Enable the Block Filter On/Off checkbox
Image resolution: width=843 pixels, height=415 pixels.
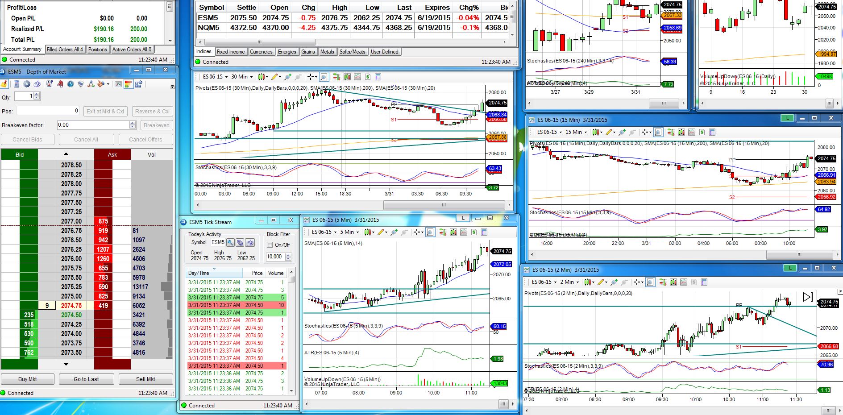coord(270,245)
